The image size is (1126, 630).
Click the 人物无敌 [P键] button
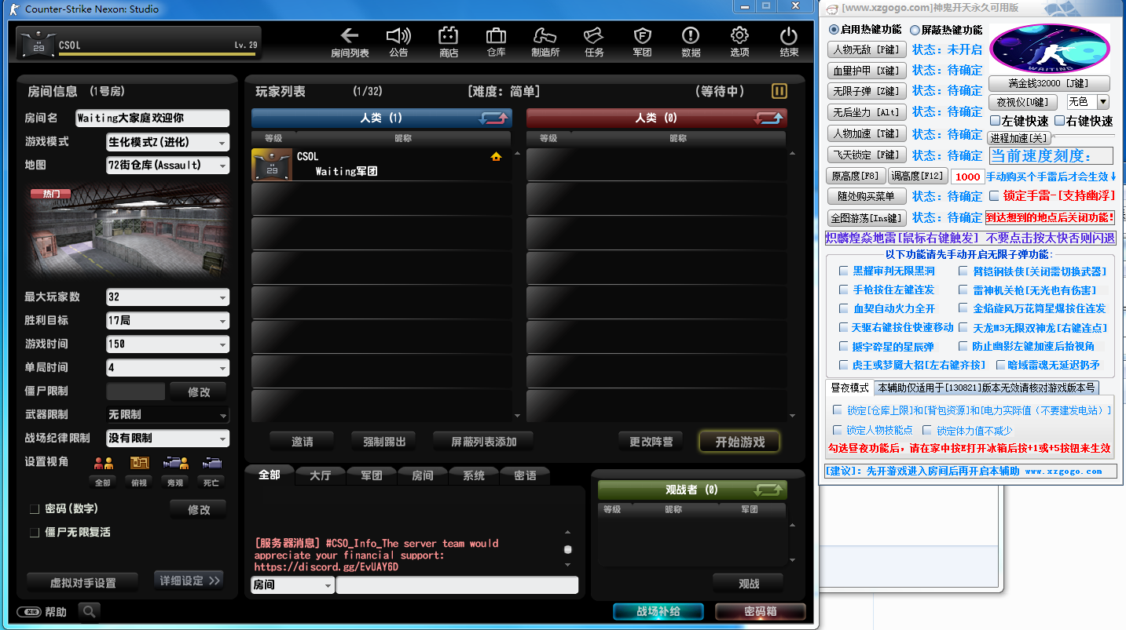point(866,49)
